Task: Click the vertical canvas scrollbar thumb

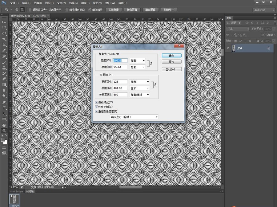Action: coord(223,53)
